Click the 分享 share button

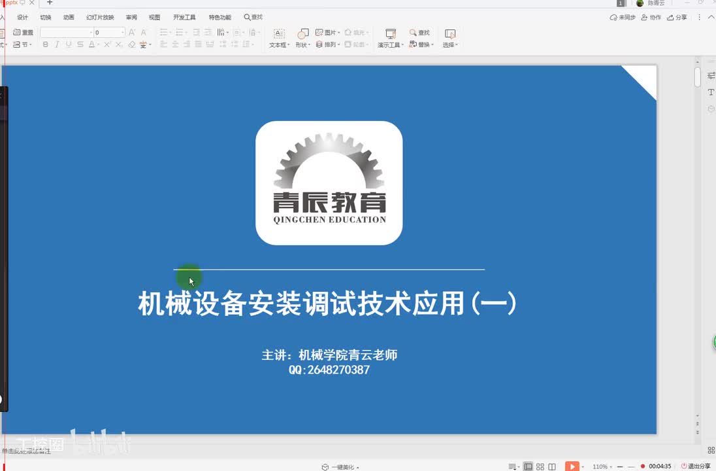tap(677, 18)
